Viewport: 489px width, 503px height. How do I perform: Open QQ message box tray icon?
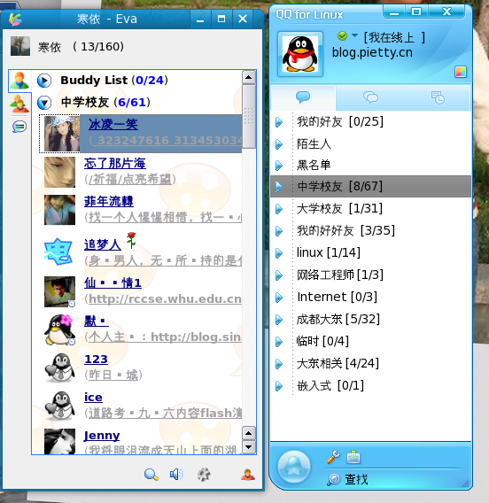353,457
